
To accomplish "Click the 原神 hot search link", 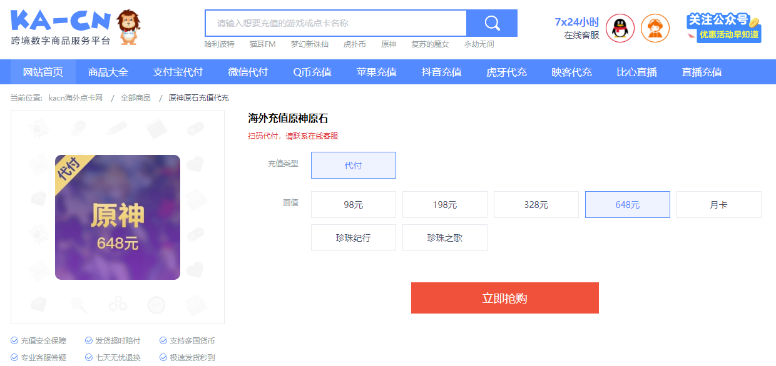I will pos(389,44).
